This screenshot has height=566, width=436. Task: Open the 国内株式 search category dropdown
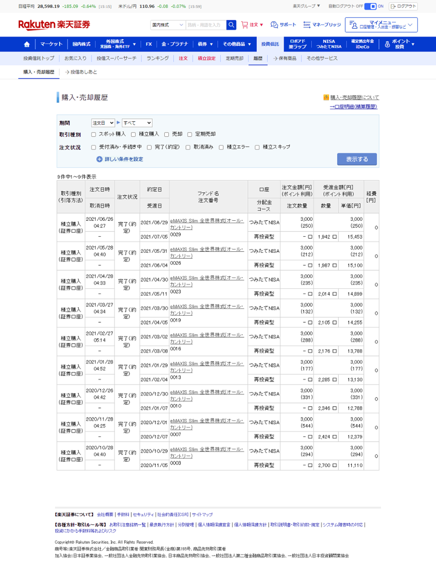(x=168, y=25)
